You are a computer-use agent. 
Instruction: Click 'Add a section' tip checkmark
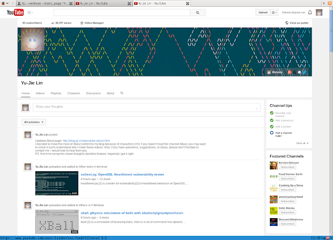coord(272,127)
